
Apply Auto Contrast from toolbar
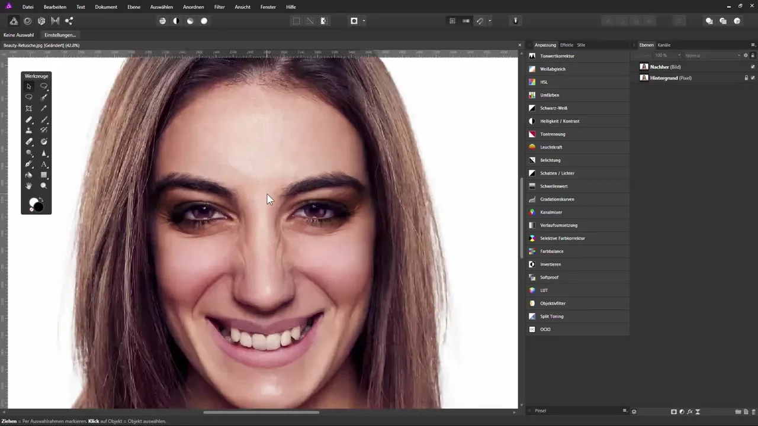(176, 21)
